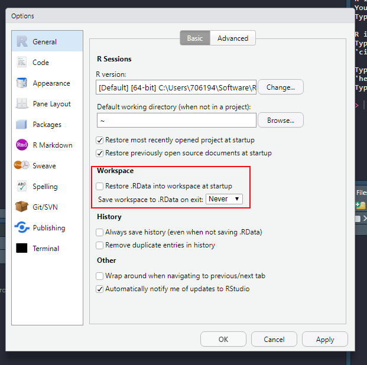367x365 pixels.
Task: Click the R Sessions heading text
Action: (114, 58)
